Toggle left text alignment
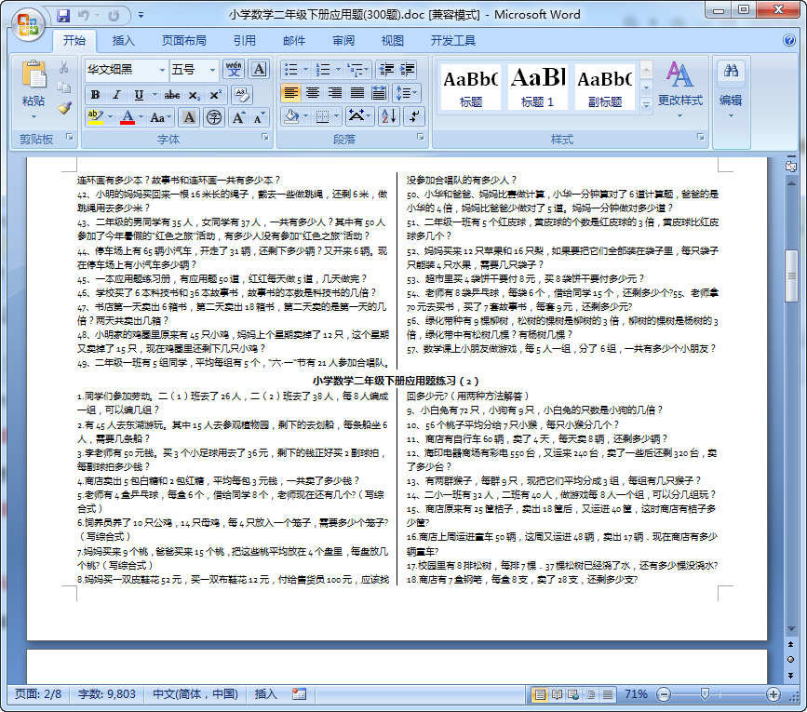 pyautogui.click(x=290, y=93)
